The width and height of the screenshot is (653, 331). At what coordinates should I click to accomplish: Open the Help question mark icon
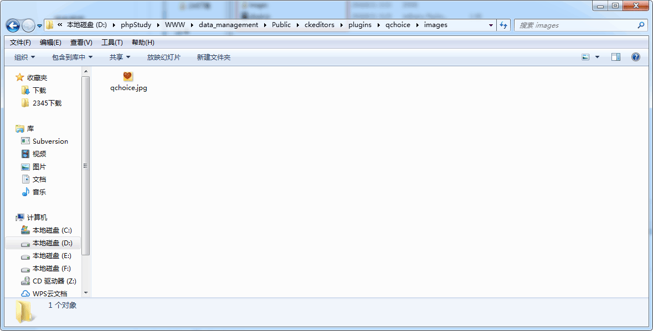point(636,57)
